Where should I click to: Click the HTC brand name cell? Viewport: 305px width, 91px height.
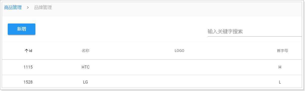click(86, 67)
